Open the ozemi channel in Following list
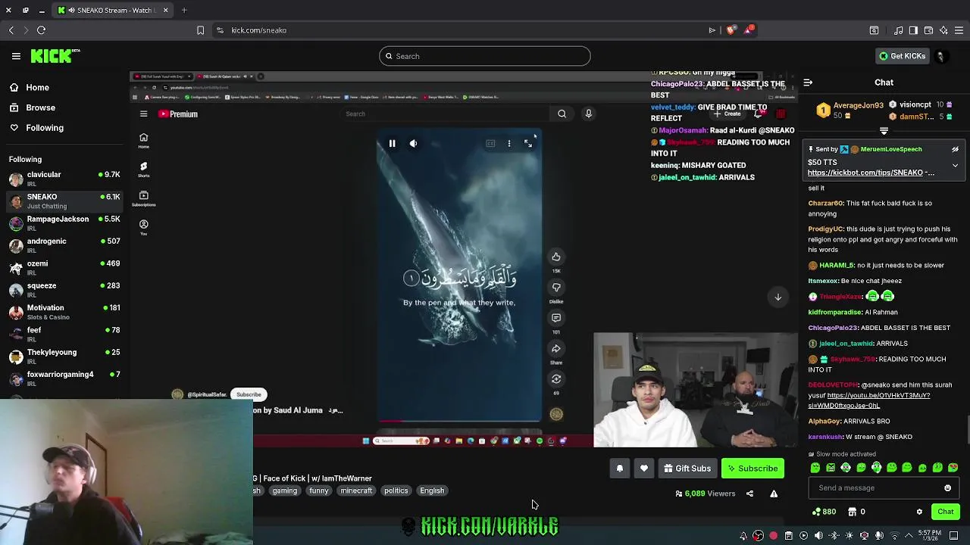The image size is (970, 545). 64,268
